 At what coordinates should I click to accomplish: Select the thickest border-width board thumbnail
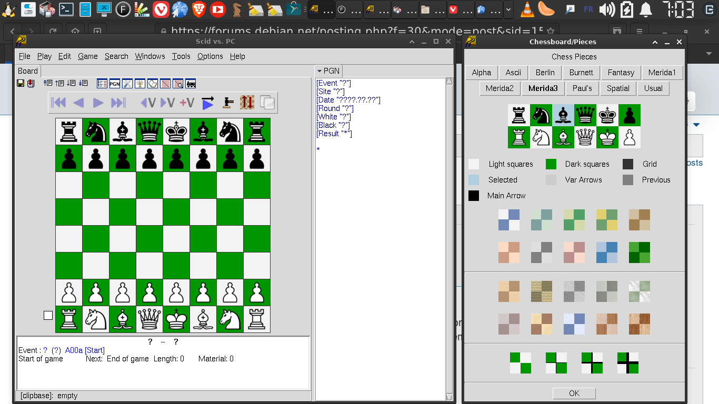pos(628,363)
